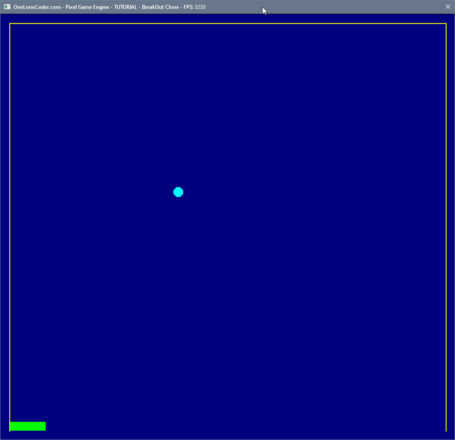Click the blue margin outside the left wall

[x=5, y=222]
